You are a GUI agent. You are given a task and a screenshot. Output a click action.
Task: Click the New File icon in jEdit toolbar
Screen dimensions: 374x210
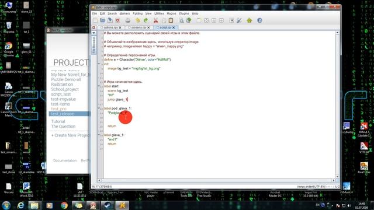(95, 20)
